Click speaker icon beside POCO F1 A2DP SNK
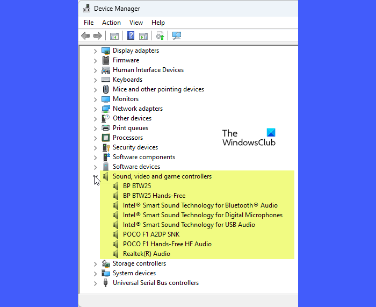The height and width of the screenshot is (307, 376). tap(116, 234)
